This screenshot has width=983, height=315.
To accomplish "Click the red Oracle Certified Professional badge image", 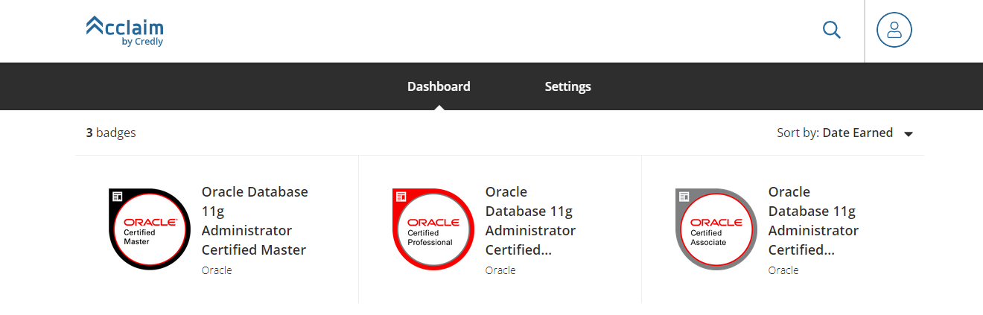I will pos(433,229).
